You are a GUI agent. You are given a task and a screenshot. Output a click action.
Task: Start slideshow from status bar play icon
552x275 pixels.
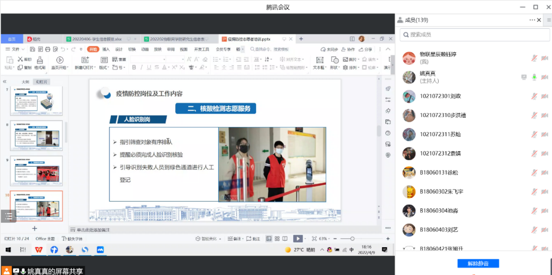point(298,239)
